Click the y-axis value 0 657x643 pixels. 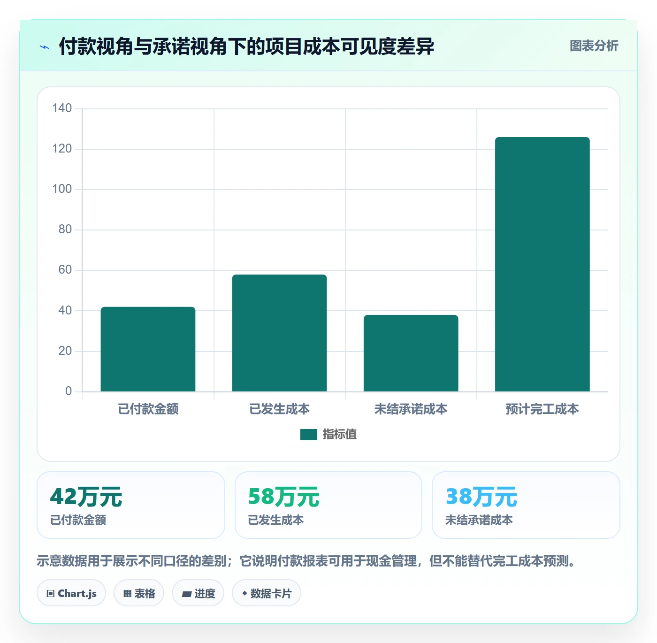(69, 391)
